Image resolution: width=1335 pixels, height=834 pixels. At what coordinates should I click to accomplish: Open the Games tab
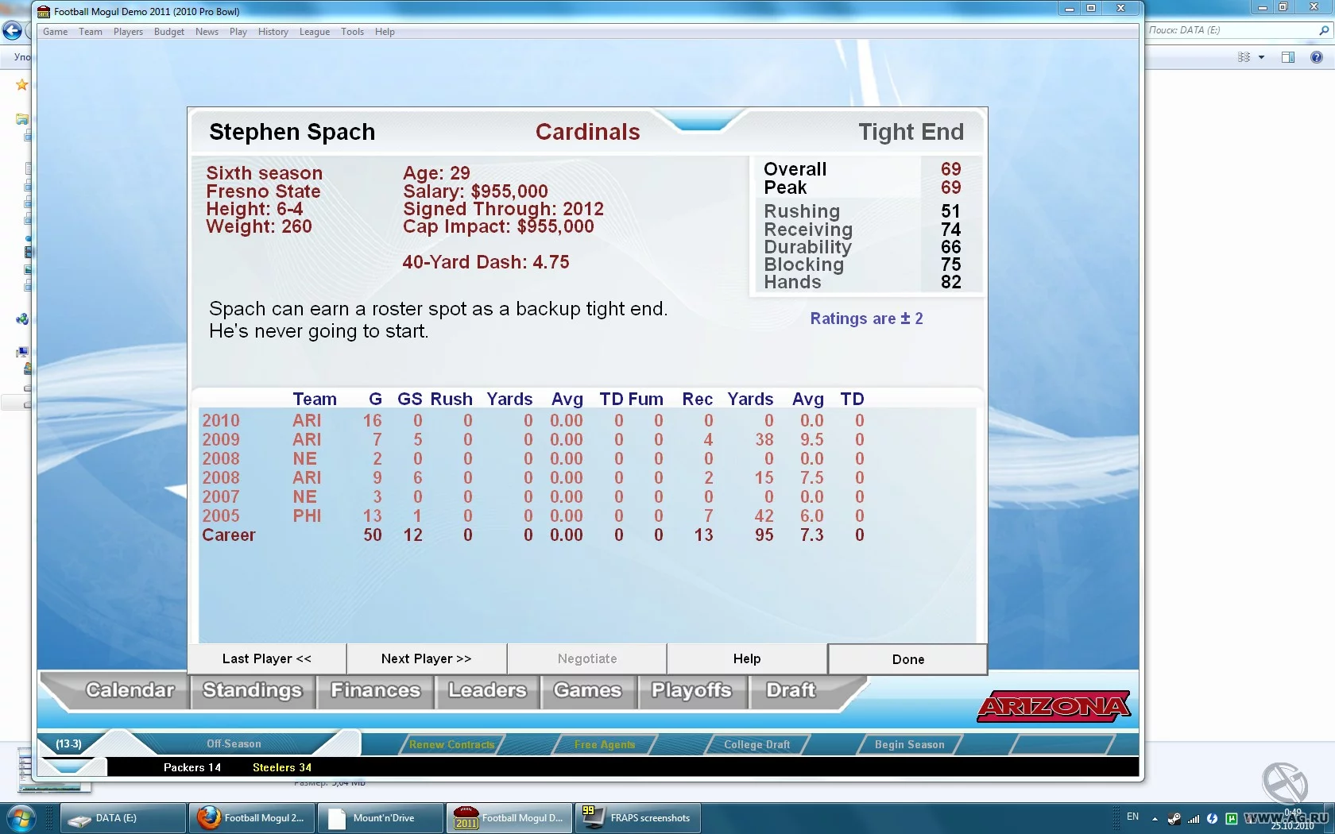click(x=588, y=690)
